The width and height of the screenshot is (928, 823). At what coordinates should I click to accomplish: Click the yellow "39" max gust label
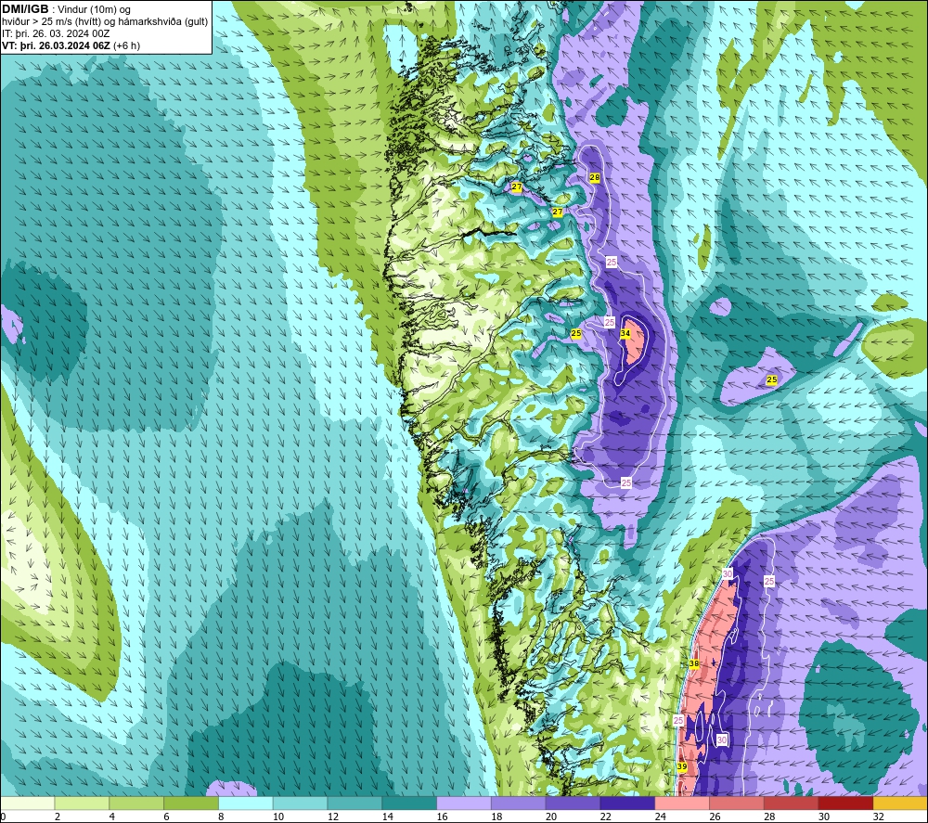click(x=682, y=766)
